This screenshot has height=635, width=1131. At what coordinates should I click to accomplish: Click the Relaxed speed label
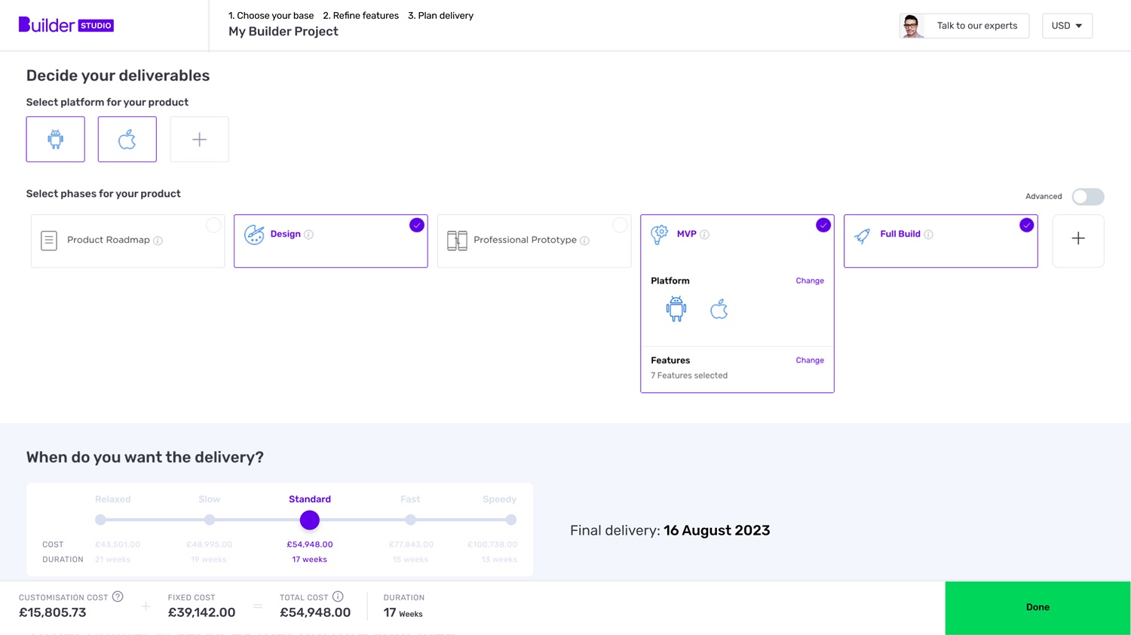113,499
